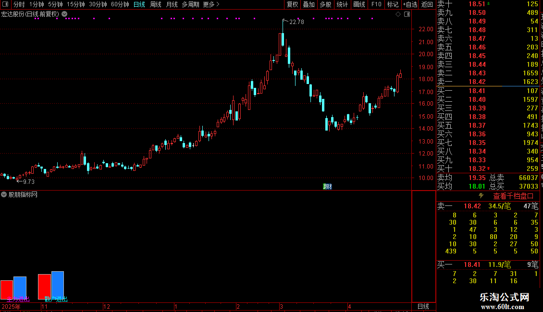The width and height of the screenshot is (543, 312).
Task: Activate the 画线 drawing tool
Action: click(359, 4)
